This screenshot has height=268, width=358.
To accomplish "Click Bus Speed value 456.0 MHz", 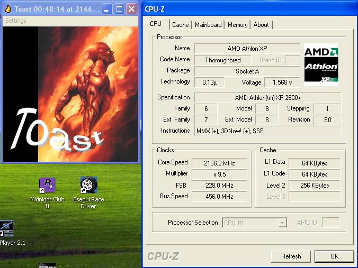I will [219, 197].
